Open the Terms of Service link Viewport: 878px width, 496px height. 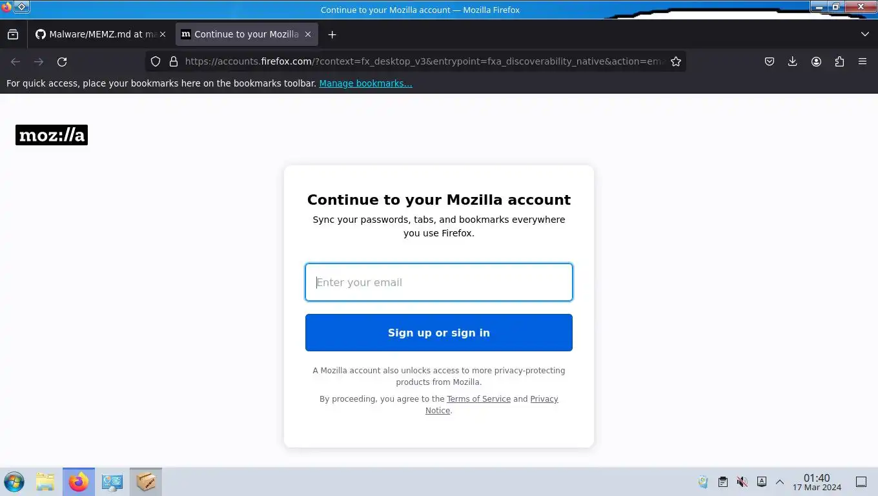click(478, 399)
